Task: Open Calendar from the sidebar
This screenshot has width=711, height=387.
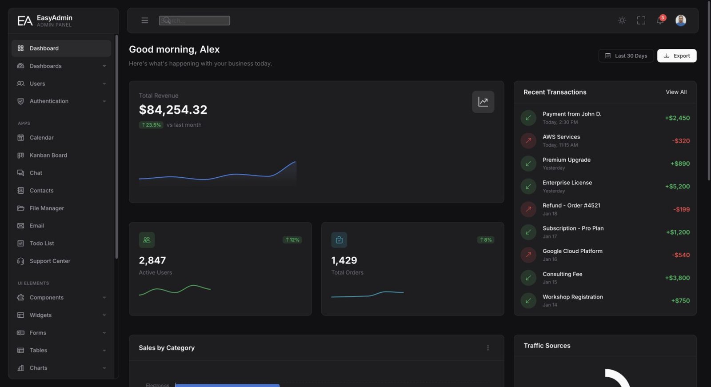Action: coord(61,138)
